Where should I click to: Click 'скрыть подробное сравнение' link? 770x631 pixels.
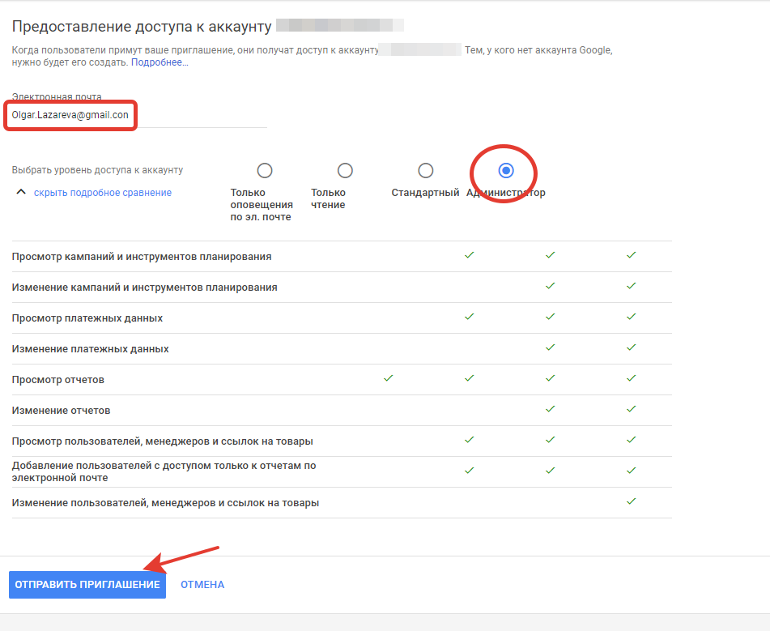pos(102,193)
